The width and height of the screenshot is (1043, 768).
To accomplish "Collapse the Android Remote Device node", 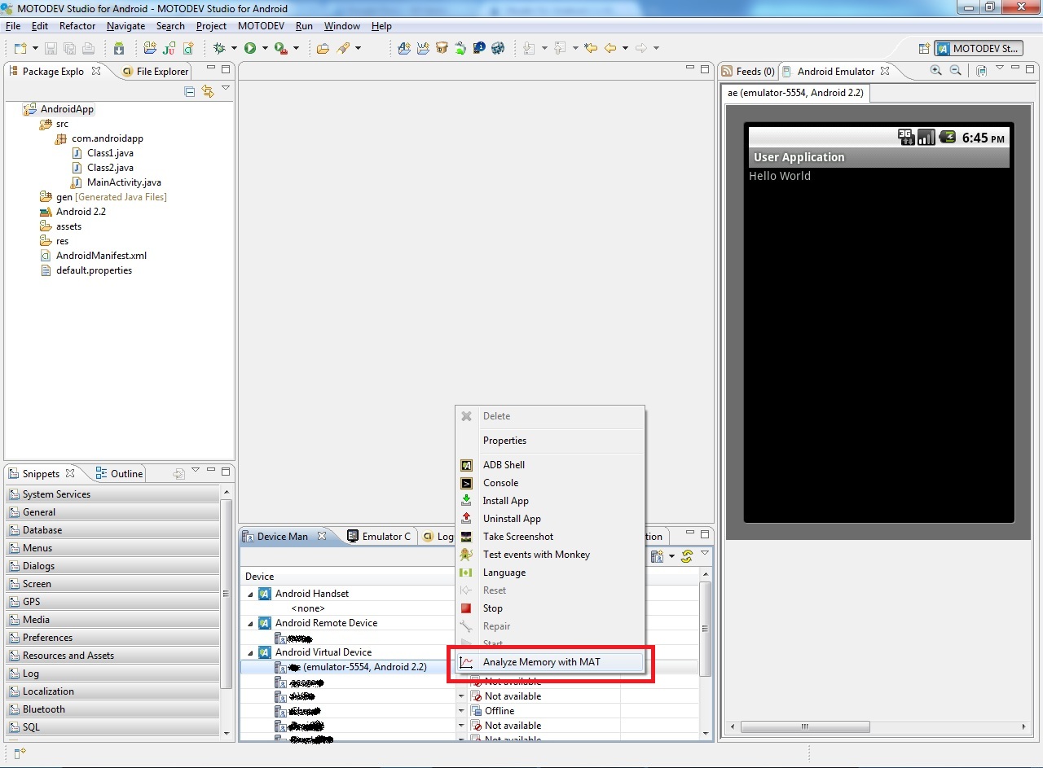I will pos(251,623).
